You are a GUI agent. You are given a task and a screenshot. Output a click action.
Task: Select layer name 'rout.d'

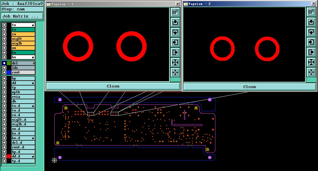click(x=23, y=147)
